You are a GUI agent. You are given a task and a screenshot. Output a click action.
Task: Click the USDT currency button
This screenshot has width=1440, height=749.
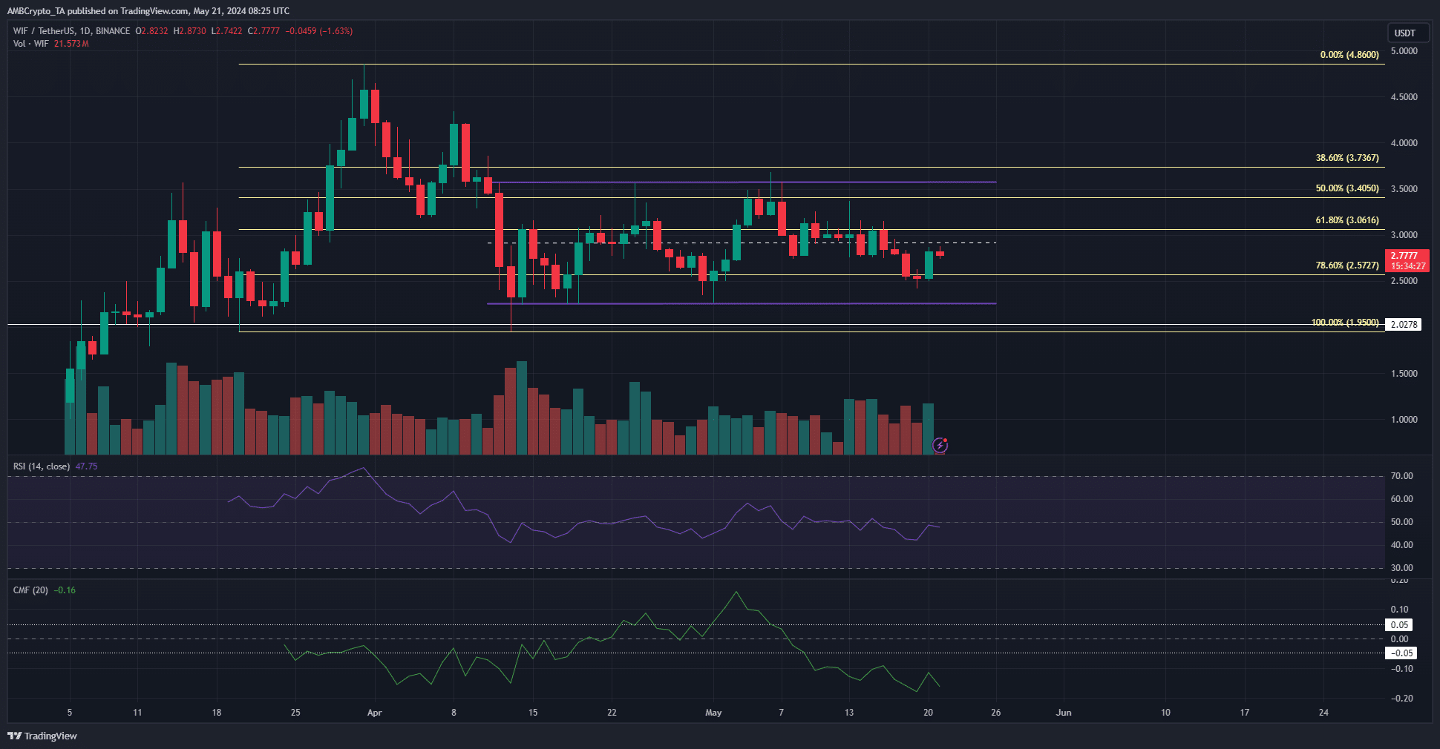click(x=1408, y=33)
